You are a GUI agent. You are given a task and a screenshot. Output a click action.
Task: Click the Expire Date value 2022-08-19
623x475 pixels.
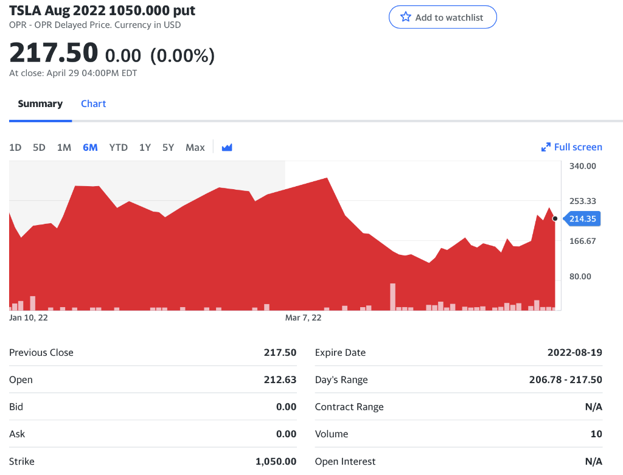pyautogui.click(x=574, y=352)
